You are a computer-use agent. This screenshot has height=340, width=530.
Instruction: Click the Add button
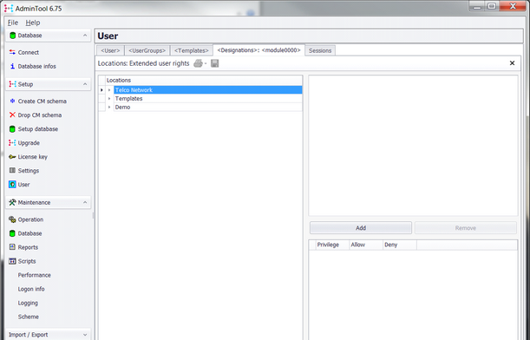(x=361, y=228)
